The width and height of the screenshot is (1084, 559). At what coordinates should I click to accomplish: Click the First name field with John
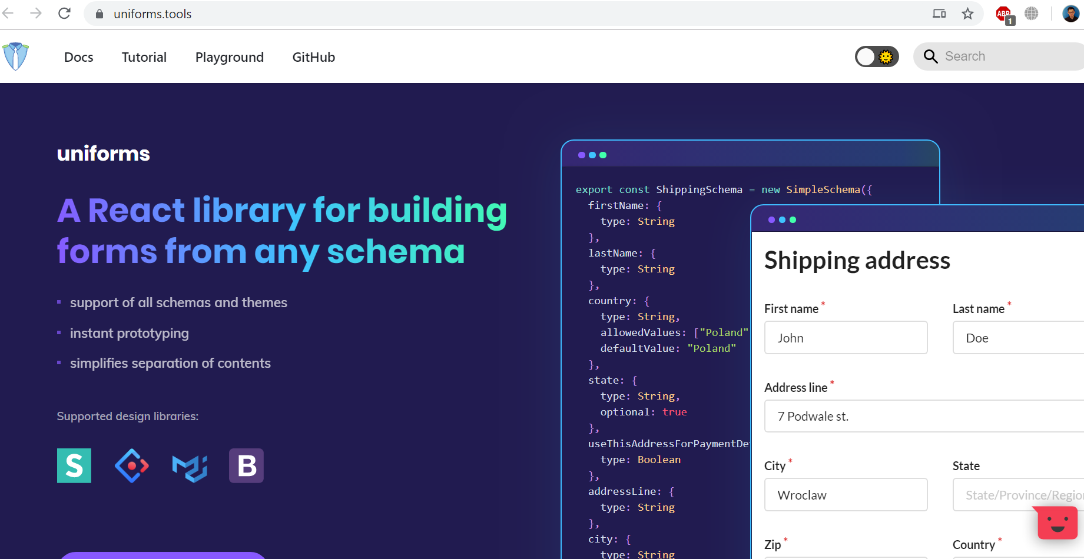(x=846, y=338)
